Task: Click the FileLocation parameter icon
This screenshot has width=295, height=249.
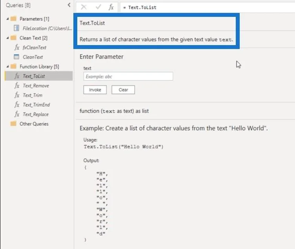Action: point(16,28)
